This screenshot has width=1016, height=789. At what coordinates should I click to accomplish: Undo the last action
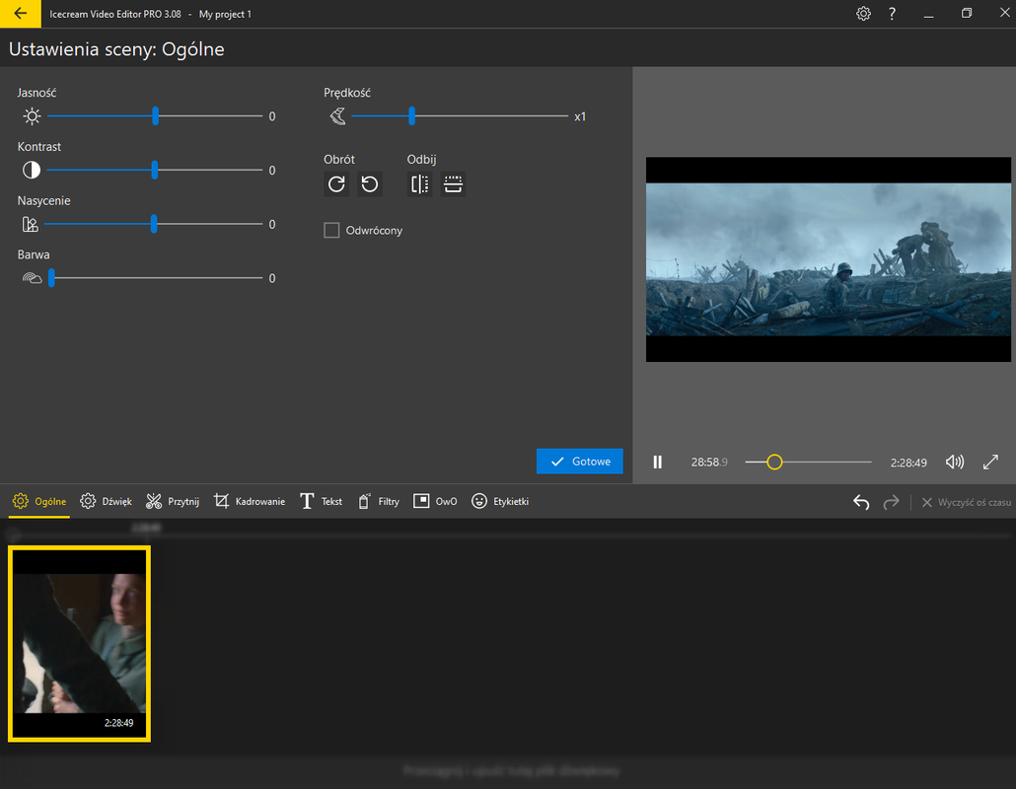861,502
